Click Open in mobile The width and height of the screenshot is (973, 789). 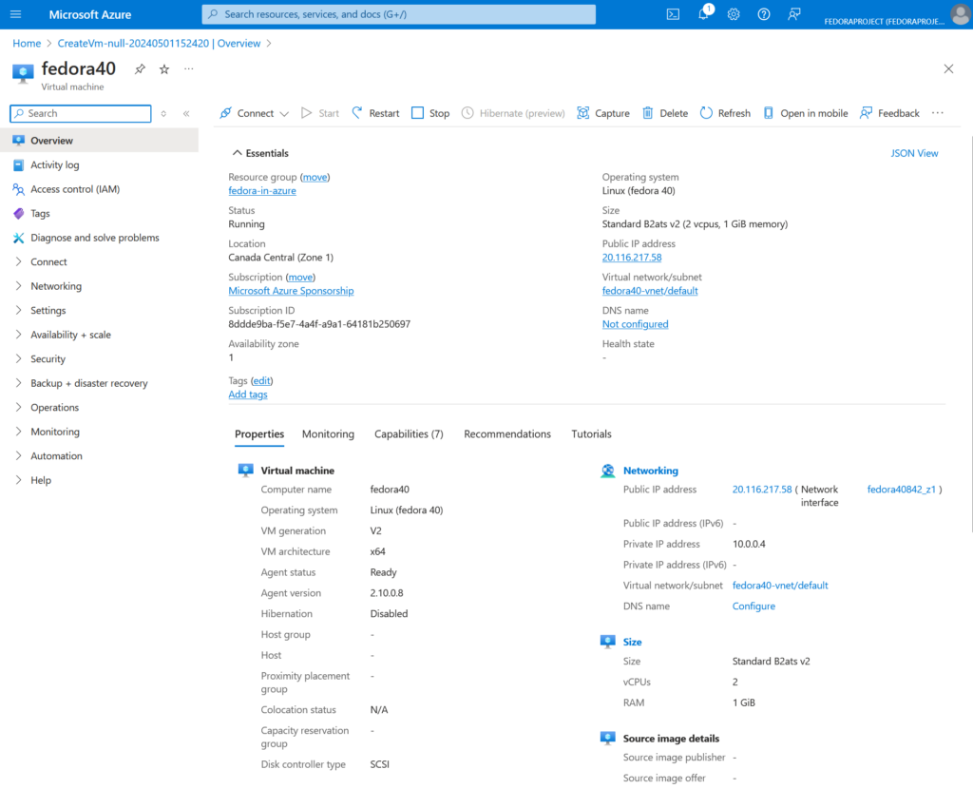(806, 113)
